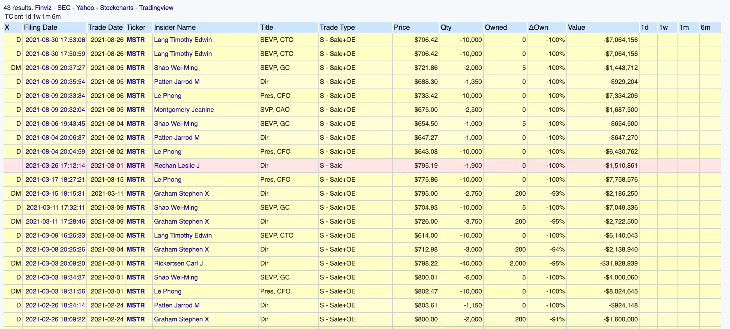Open the Tradingview link
Viewport: 730px width, 329px height.
(156, 8)
